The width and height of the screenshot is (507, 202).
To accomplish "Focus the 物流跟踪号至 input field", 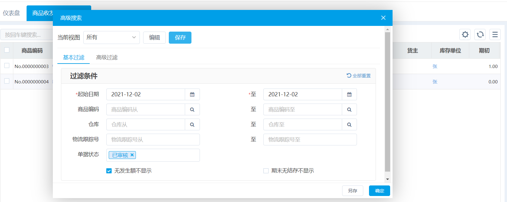I will 310,140.
